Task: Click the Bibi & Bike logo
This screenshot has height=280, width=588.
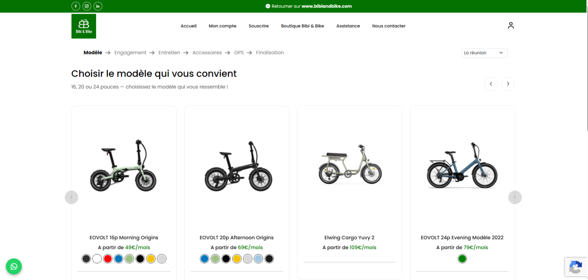Action: 84,26
